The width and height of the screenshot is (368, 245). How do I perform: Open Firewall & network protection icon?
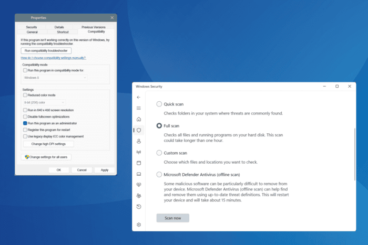tap(139, 152)
